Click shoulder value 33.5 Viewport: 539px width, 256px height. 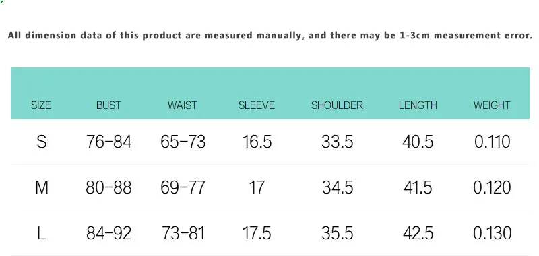pos(338,142)
